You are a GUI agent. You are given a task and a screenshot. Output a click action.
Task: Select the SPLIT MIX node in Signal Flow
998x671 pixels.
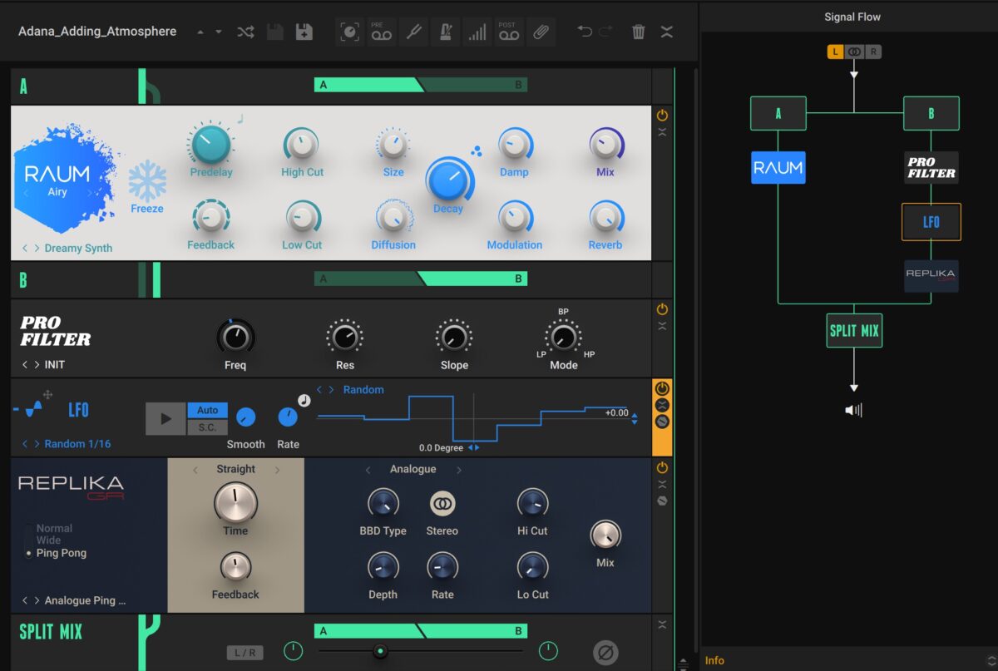coord(854,330)
